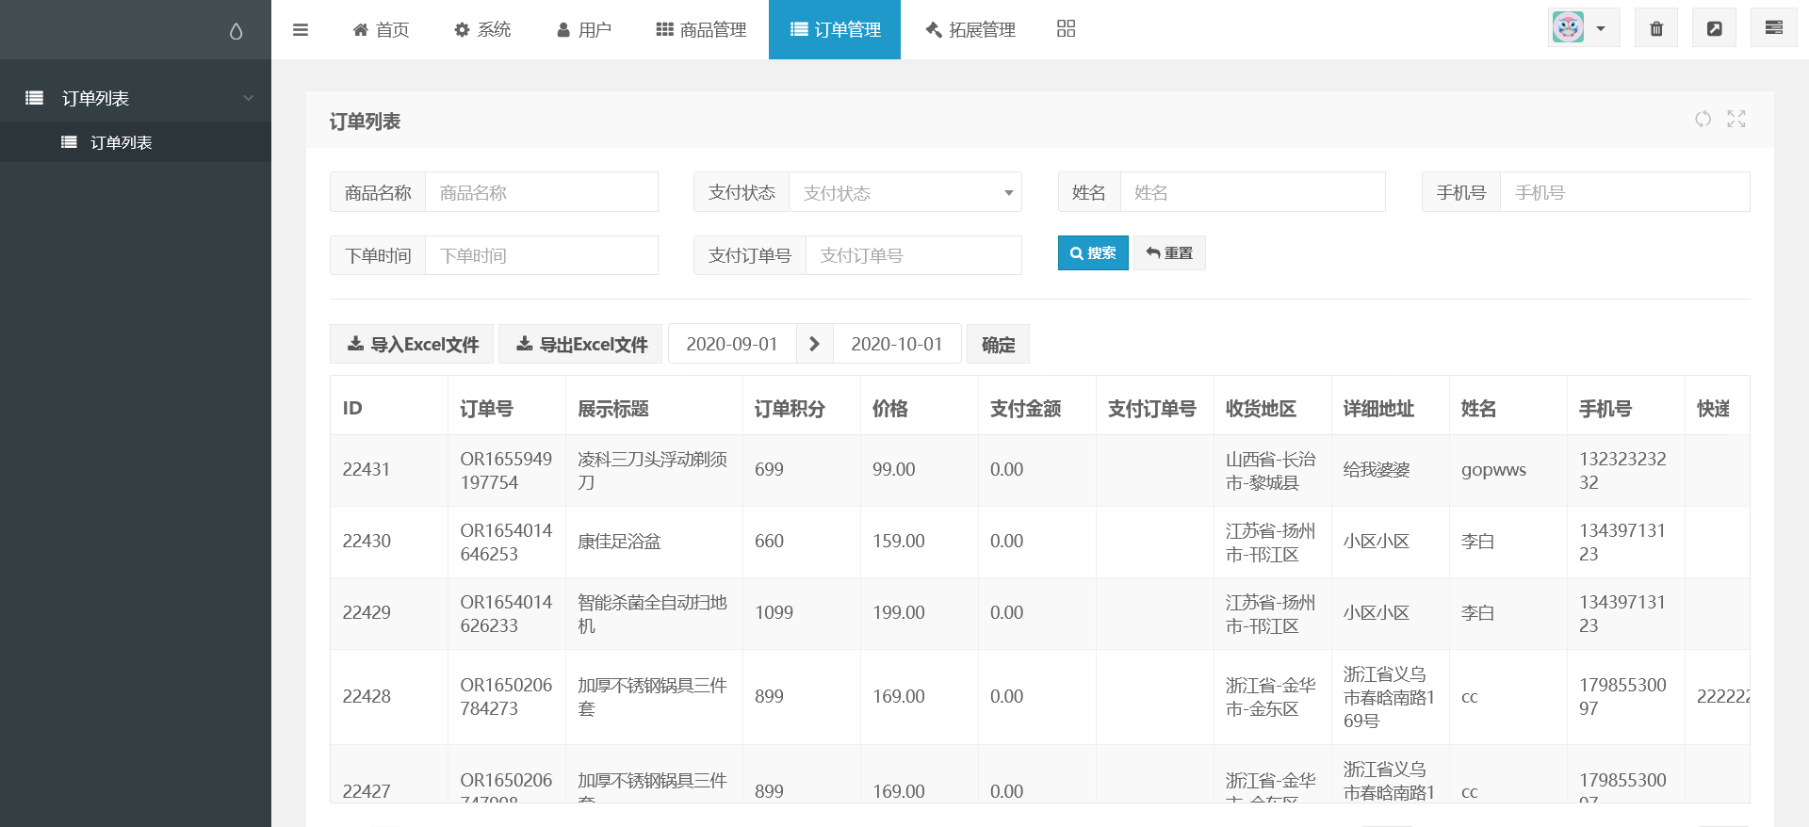Screen dimensions: 1809x827
Task: Click the external link icon in header
Action: tap(1714, 28)
